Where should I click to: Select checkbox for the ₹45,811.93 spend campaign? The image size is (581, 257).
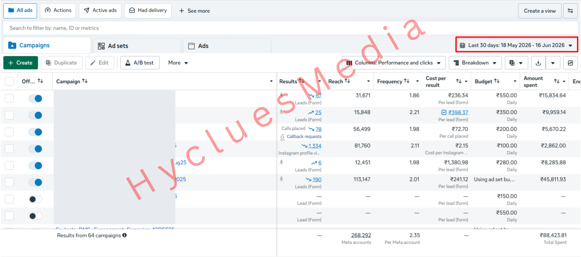click(x=9, y=182)
